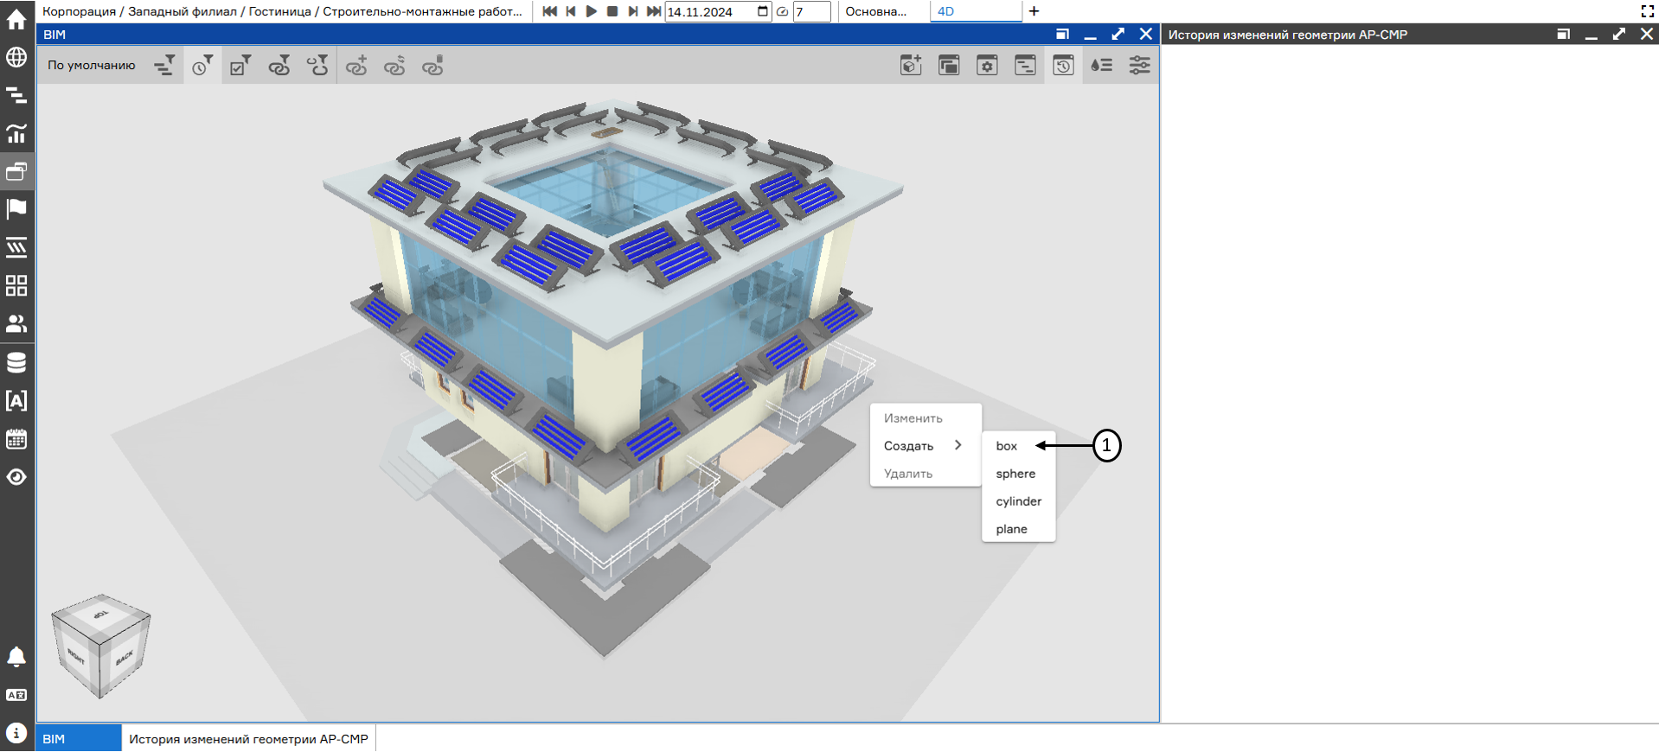Click the globe icon in the sidebar
1659x752 pixels.
[16, 57]
